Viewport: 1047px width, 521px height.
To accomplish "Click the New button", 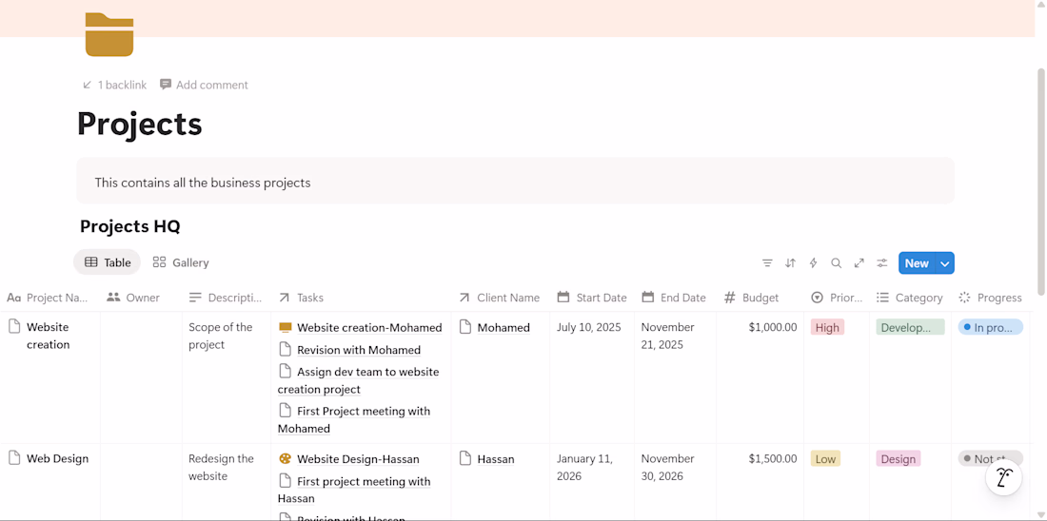I will tap(916, 263).
